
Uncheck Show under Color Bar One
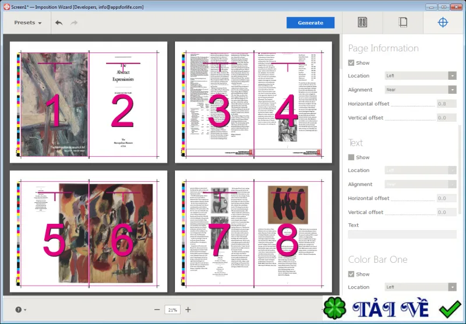coord(351,274)
